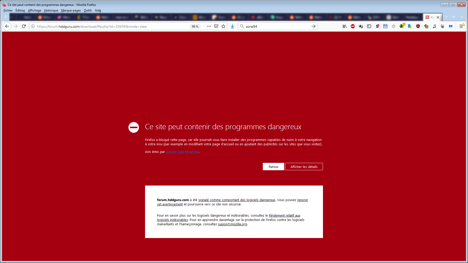Open the Marque-pages menu

click(x=71, y=10)
